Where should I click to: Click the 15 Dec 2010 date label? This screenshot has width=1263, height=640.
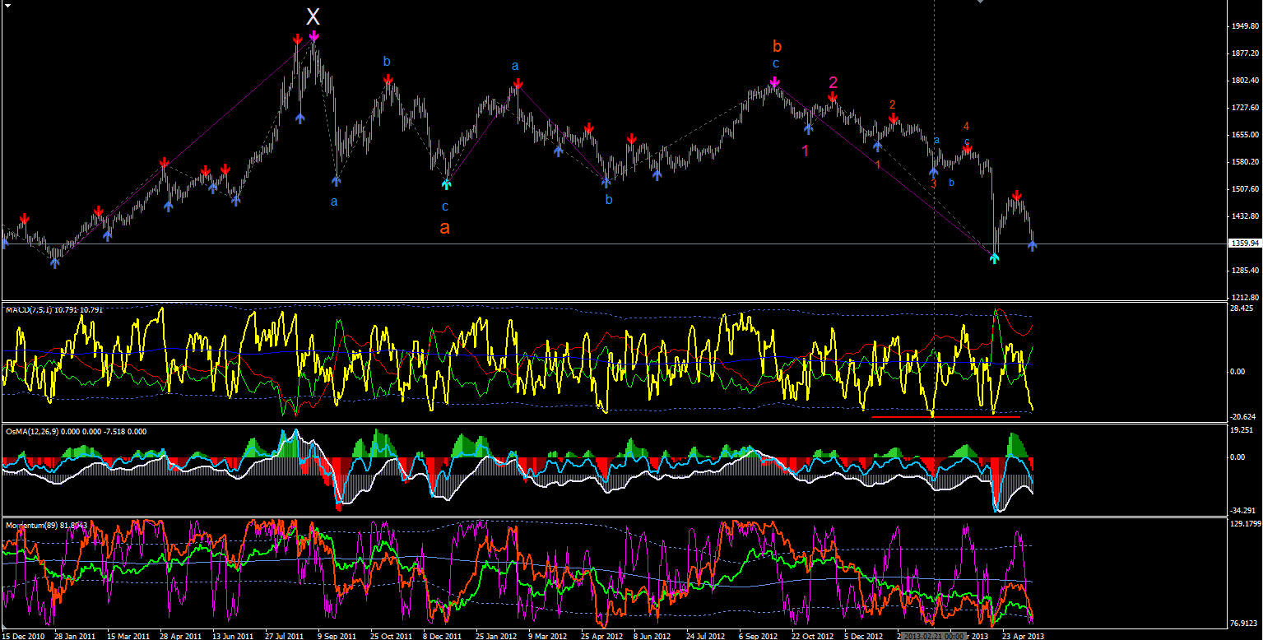(x=21, y=636)
